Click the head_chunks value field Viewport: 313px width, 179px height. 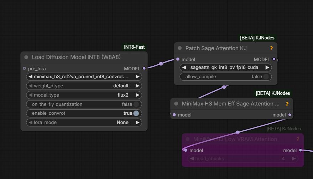(243, 158)
